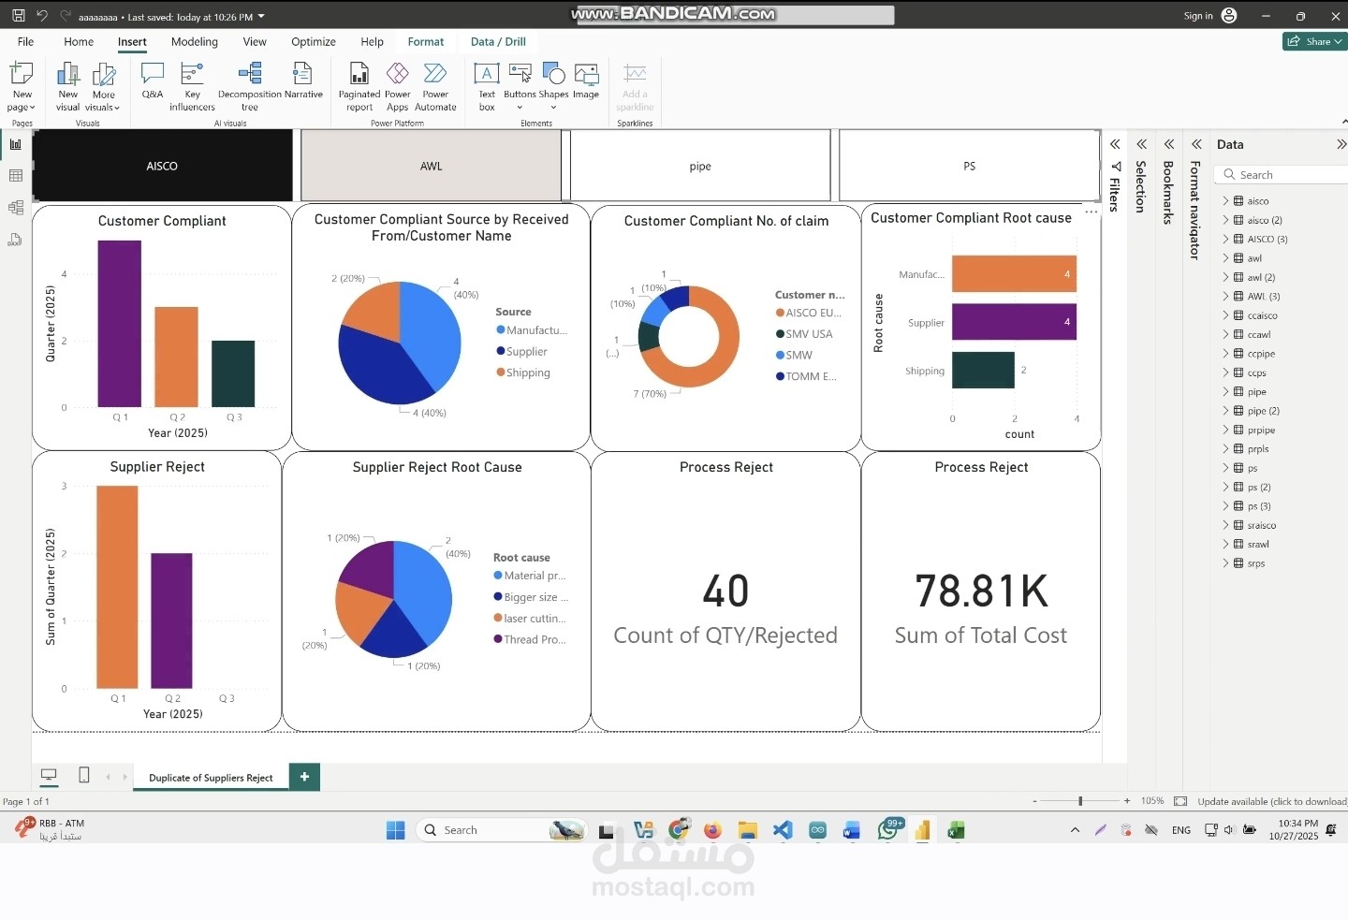Click the save icon in title bar
Image resolution: width=1348 pixels, height=920 pixels.
point(18,16)
